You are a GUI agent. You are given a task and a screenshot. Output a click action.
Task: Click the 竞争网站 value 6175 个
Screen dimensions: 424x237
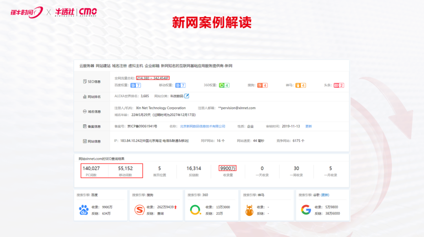click(298, 141)
